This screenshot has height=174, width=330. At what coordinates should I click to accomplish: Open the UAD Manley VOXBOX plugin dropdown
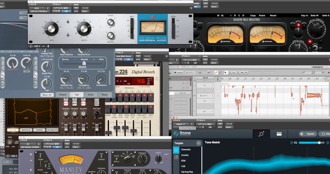[x=31, y=147]
